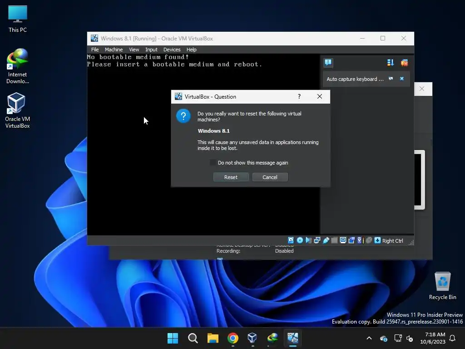Click the gray mouse integration status icon

click(369, 240)
